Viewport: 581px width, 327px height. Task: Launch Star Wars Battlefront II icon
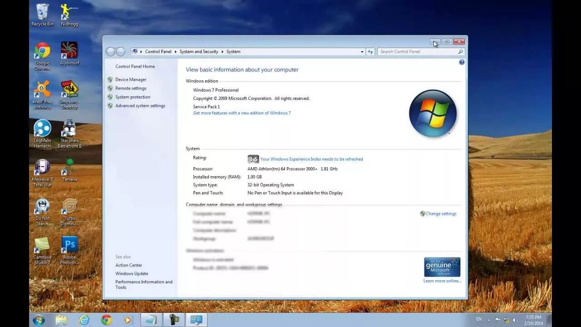click(x=69, y=134)
